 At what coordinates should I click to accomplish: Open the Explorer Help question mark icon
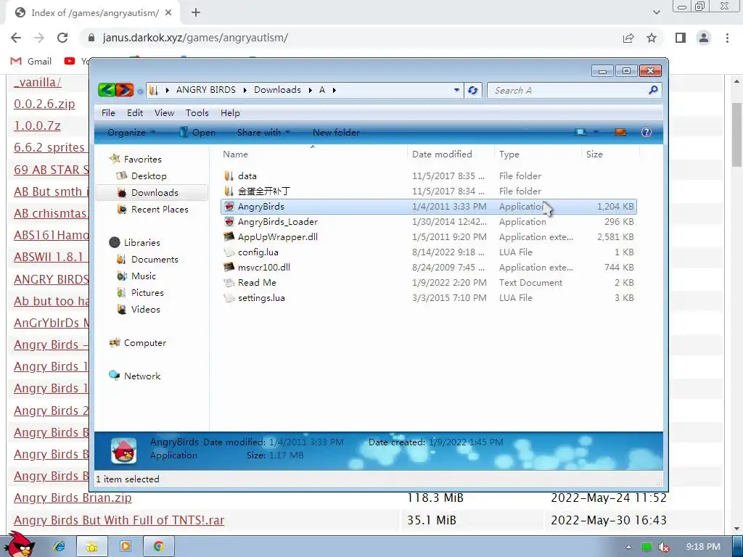(x=646, y=132)
